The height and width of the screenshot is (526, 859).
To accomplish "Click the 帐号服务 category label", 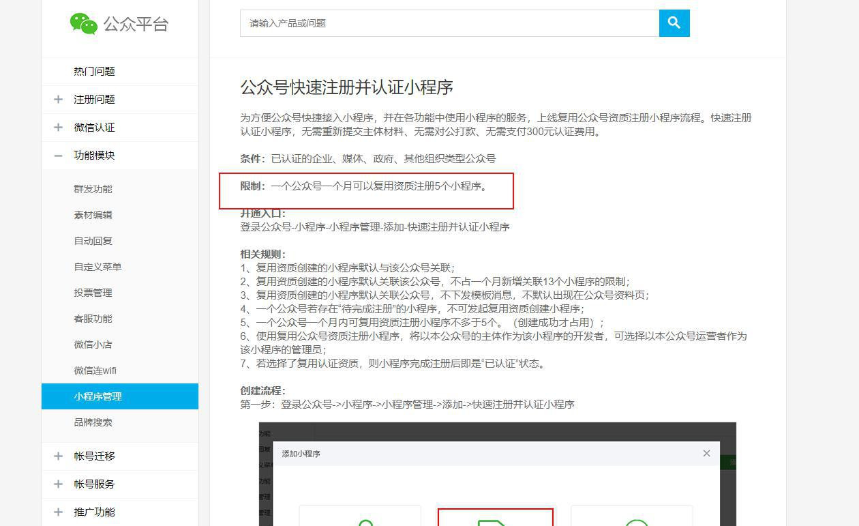I will tap(94, 484).
